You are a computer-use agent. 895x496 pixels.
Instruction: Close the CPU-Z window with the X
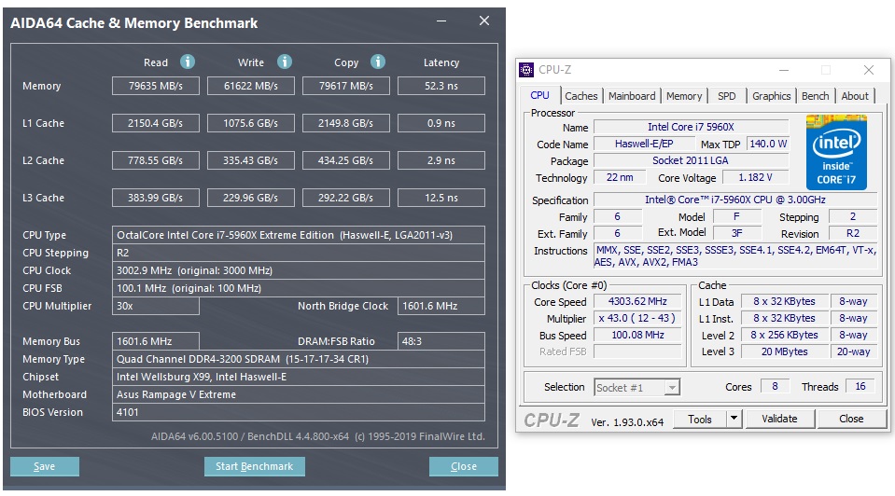(868, 70)
